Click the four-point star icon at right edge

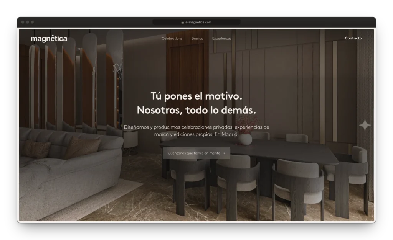365,125
